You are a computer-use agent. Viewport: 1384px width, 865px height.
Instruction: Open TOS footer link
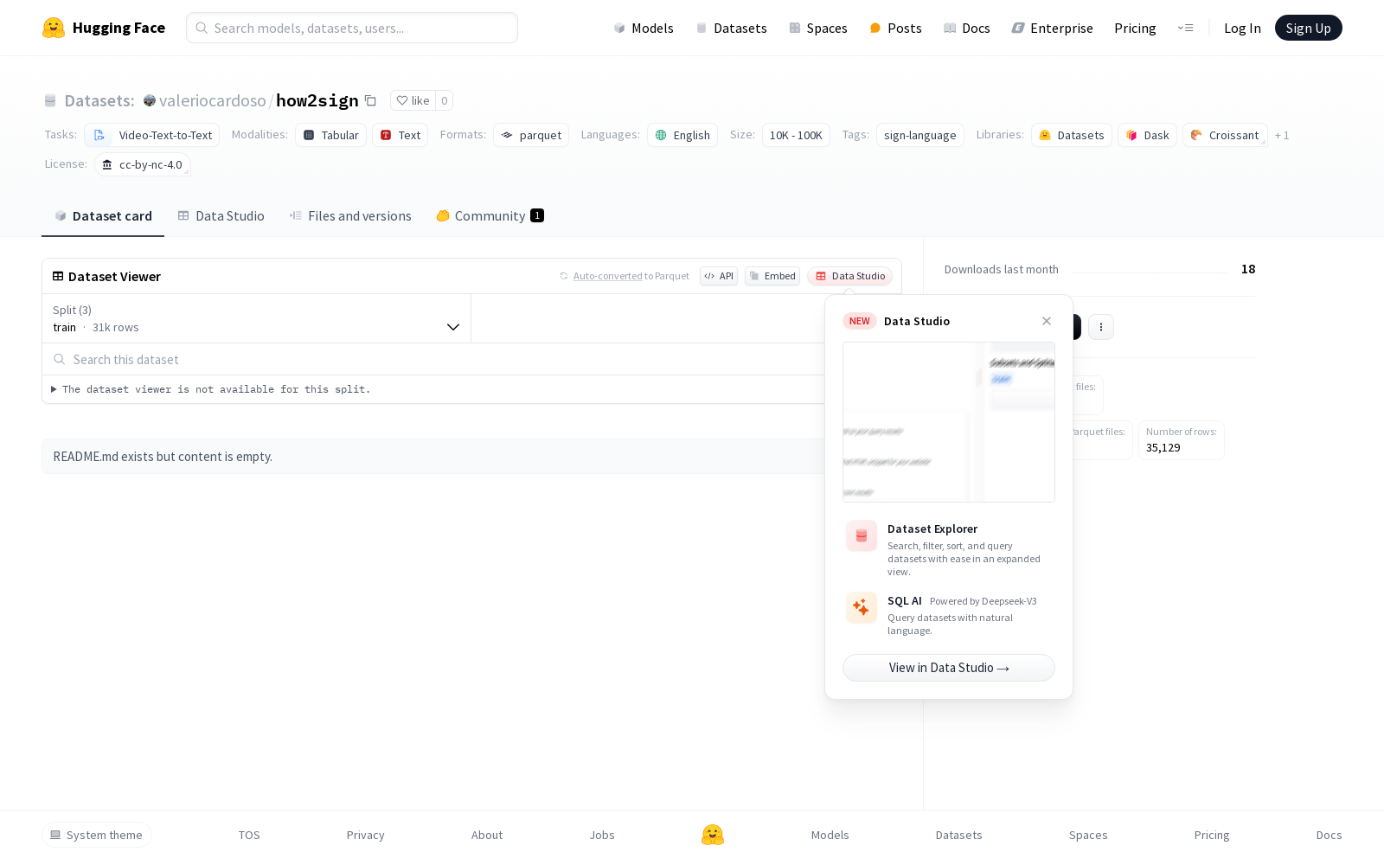click(249, 835)
